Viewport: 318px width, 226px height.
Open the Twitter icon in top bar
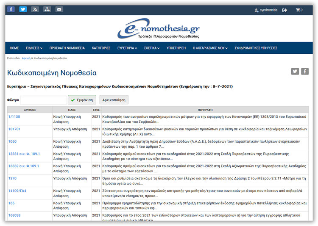pos(23,9)
